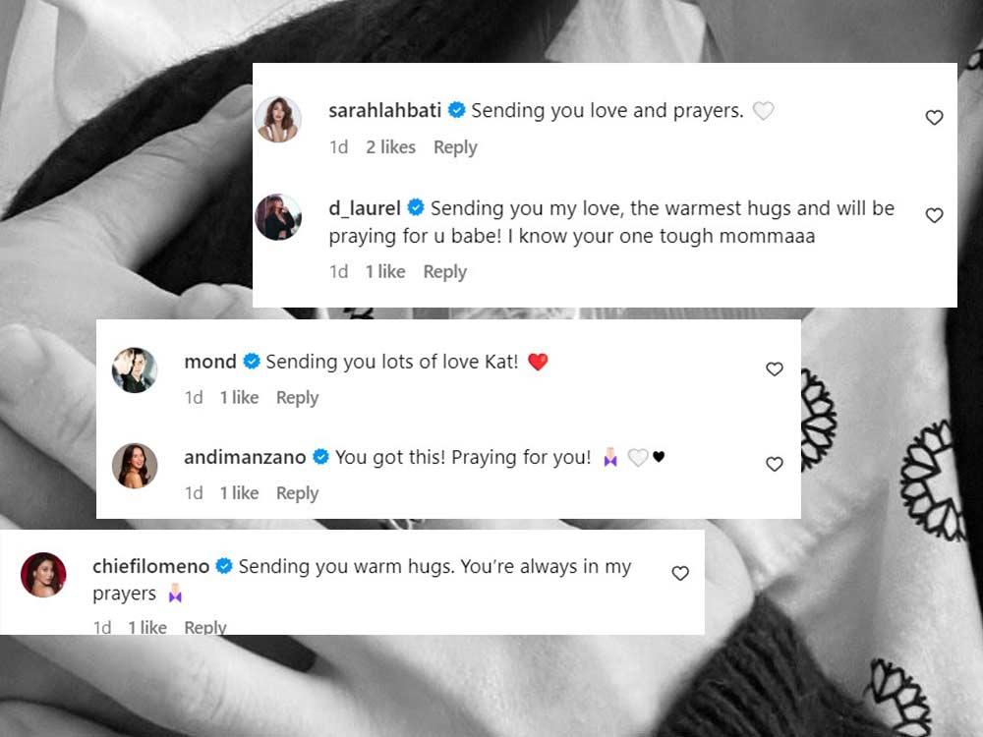Open sarahlahbati's profile picture

[x=278, y=119]
